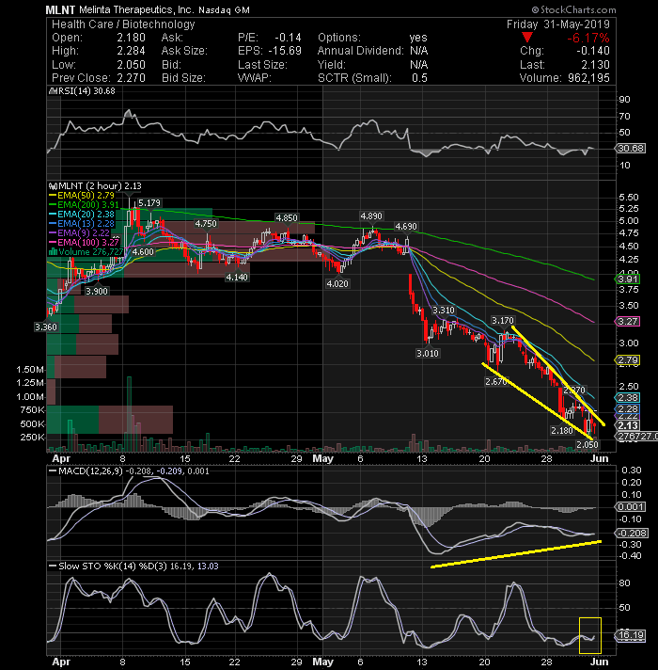Select the High value 2.284
Viewport: 658px width, 670px height.
[131, 51]
